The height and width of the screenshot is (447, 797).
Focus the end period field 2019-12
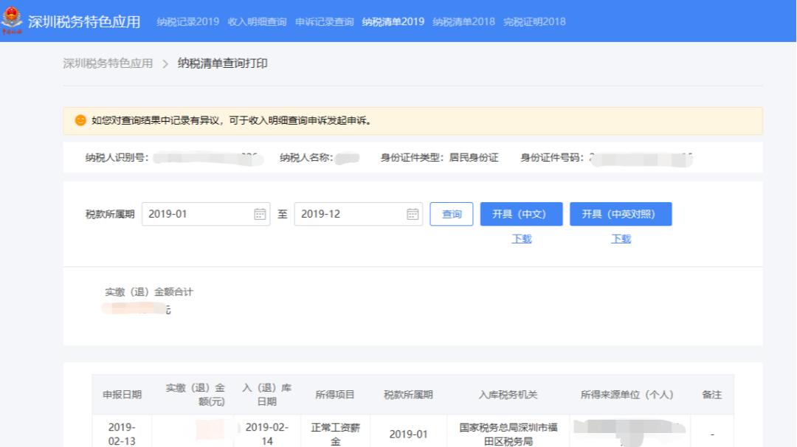pyautogui.click(x=359, y=214)
